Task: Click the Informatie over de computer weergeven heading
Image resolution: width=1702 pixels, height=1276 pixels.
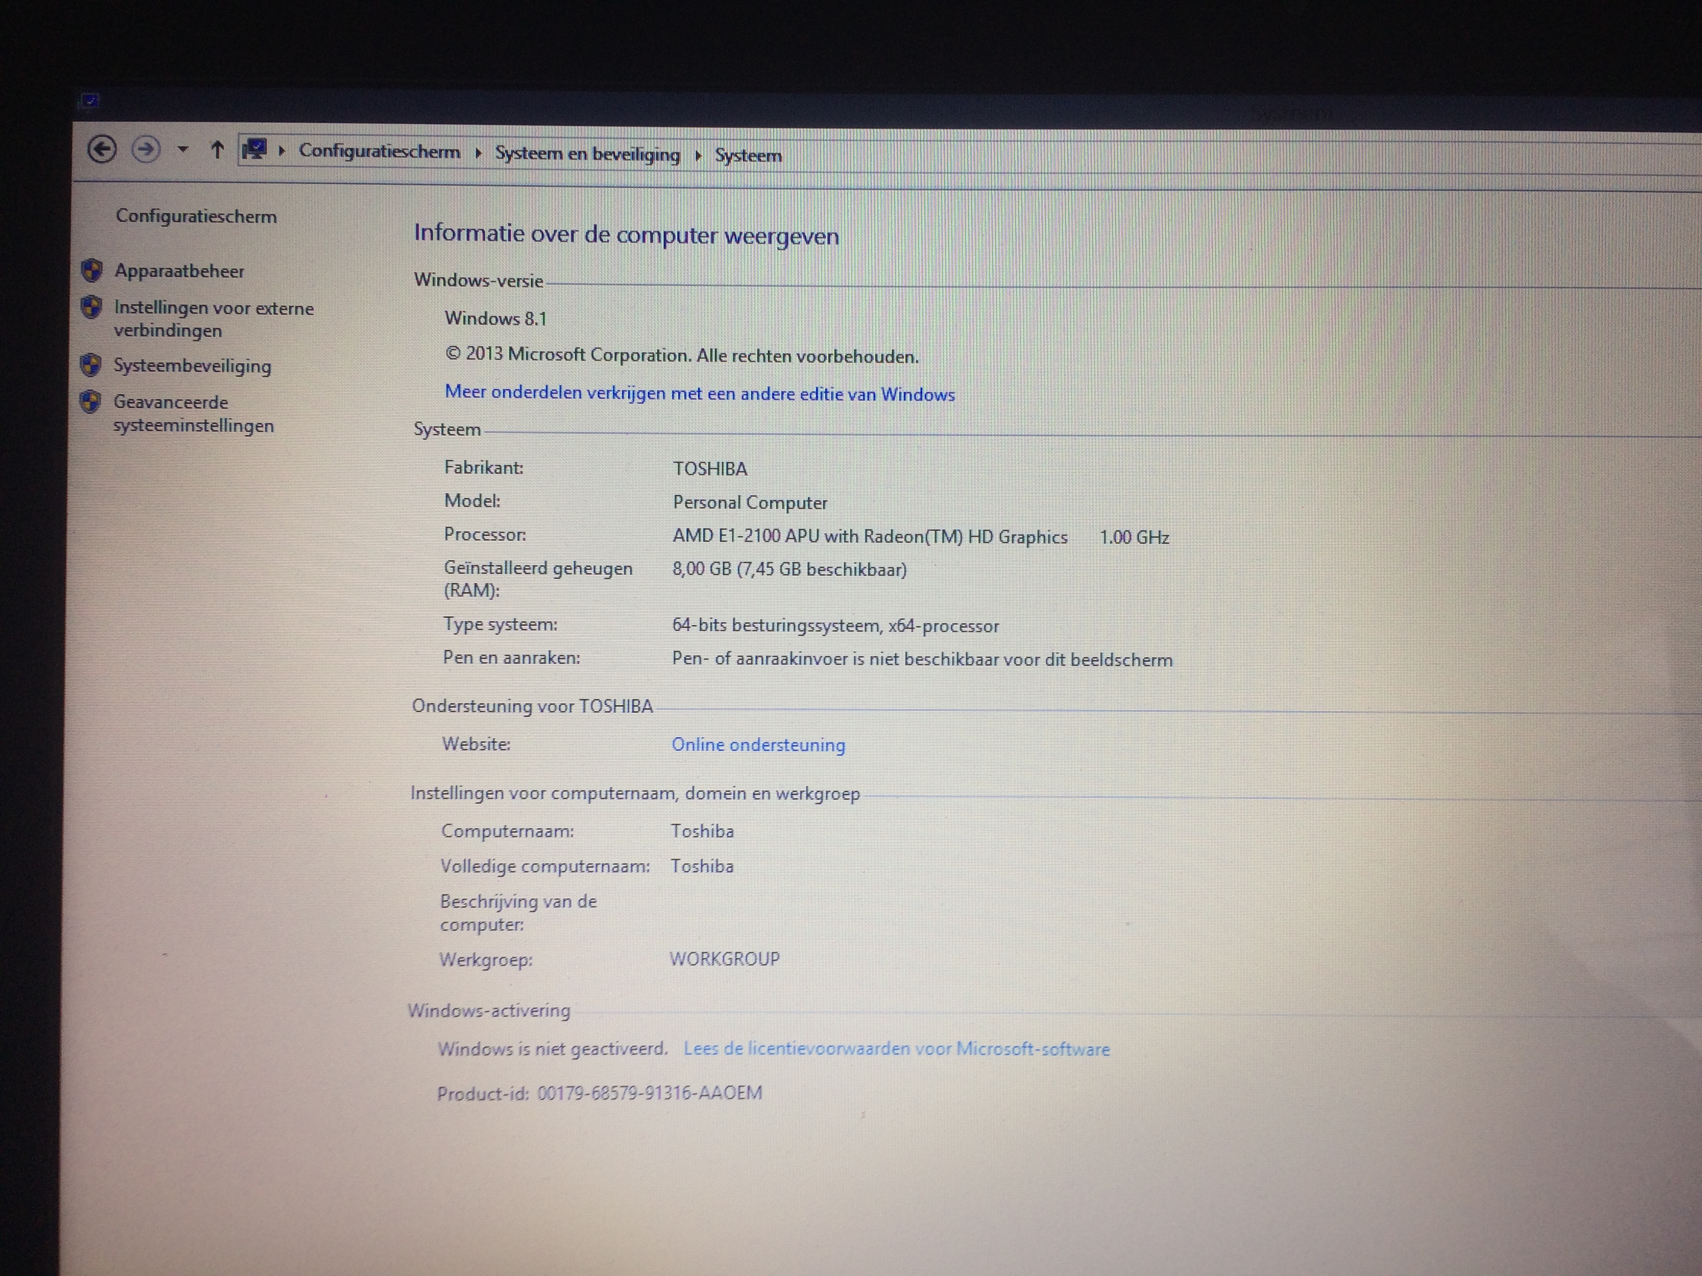Action: click(x=626, y=234)
